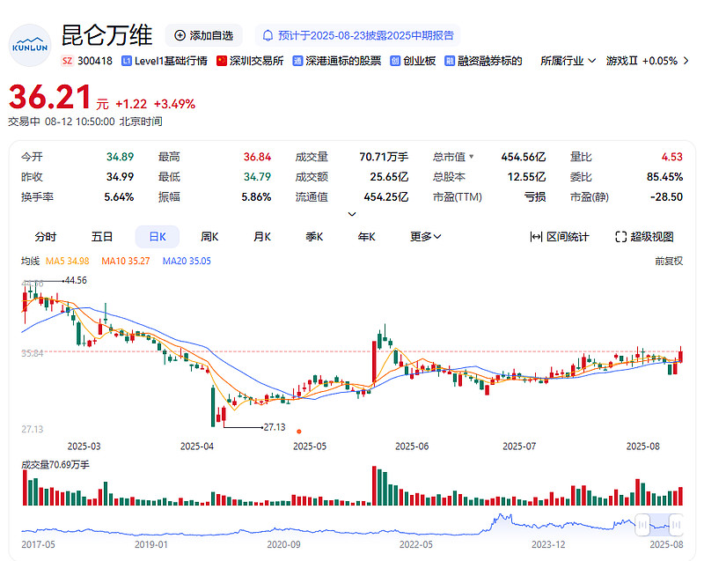Click the 成交量70.69万手 volume label
The height and width of the screenshot is (561, 704).
55,464
